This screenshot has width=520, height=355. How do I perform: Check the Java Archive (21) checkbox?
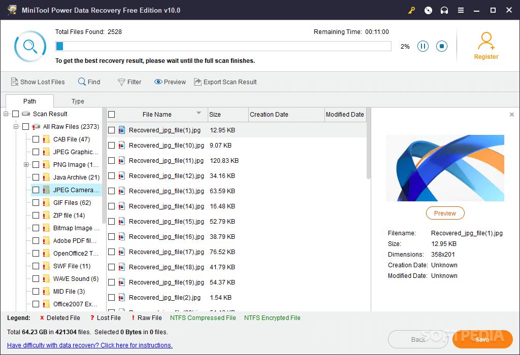pos(36,177)
